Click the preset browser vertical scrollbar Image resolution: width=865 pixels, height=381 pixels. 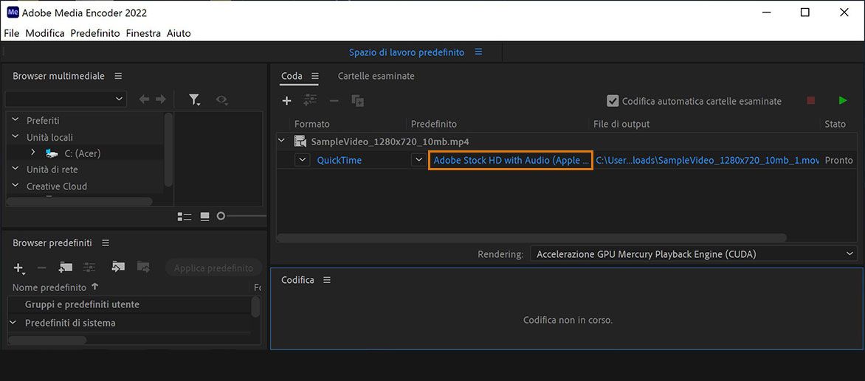tap(255, 307)
